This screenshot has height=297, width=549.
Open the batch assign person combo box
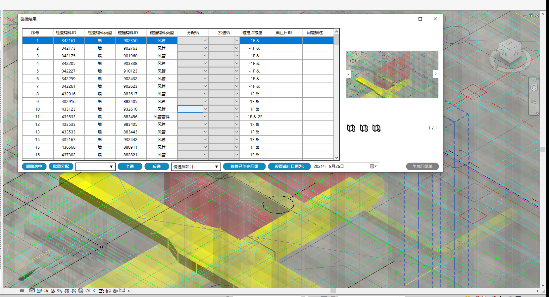pyautogui.click(x=95, y=167)
